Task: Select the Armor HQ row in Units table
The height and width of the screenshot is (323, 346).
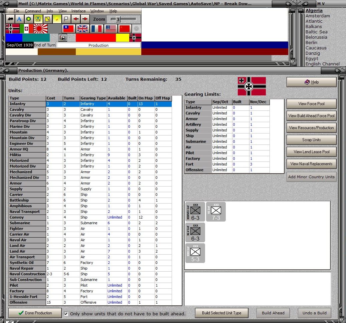Action: tap(90, 149)
